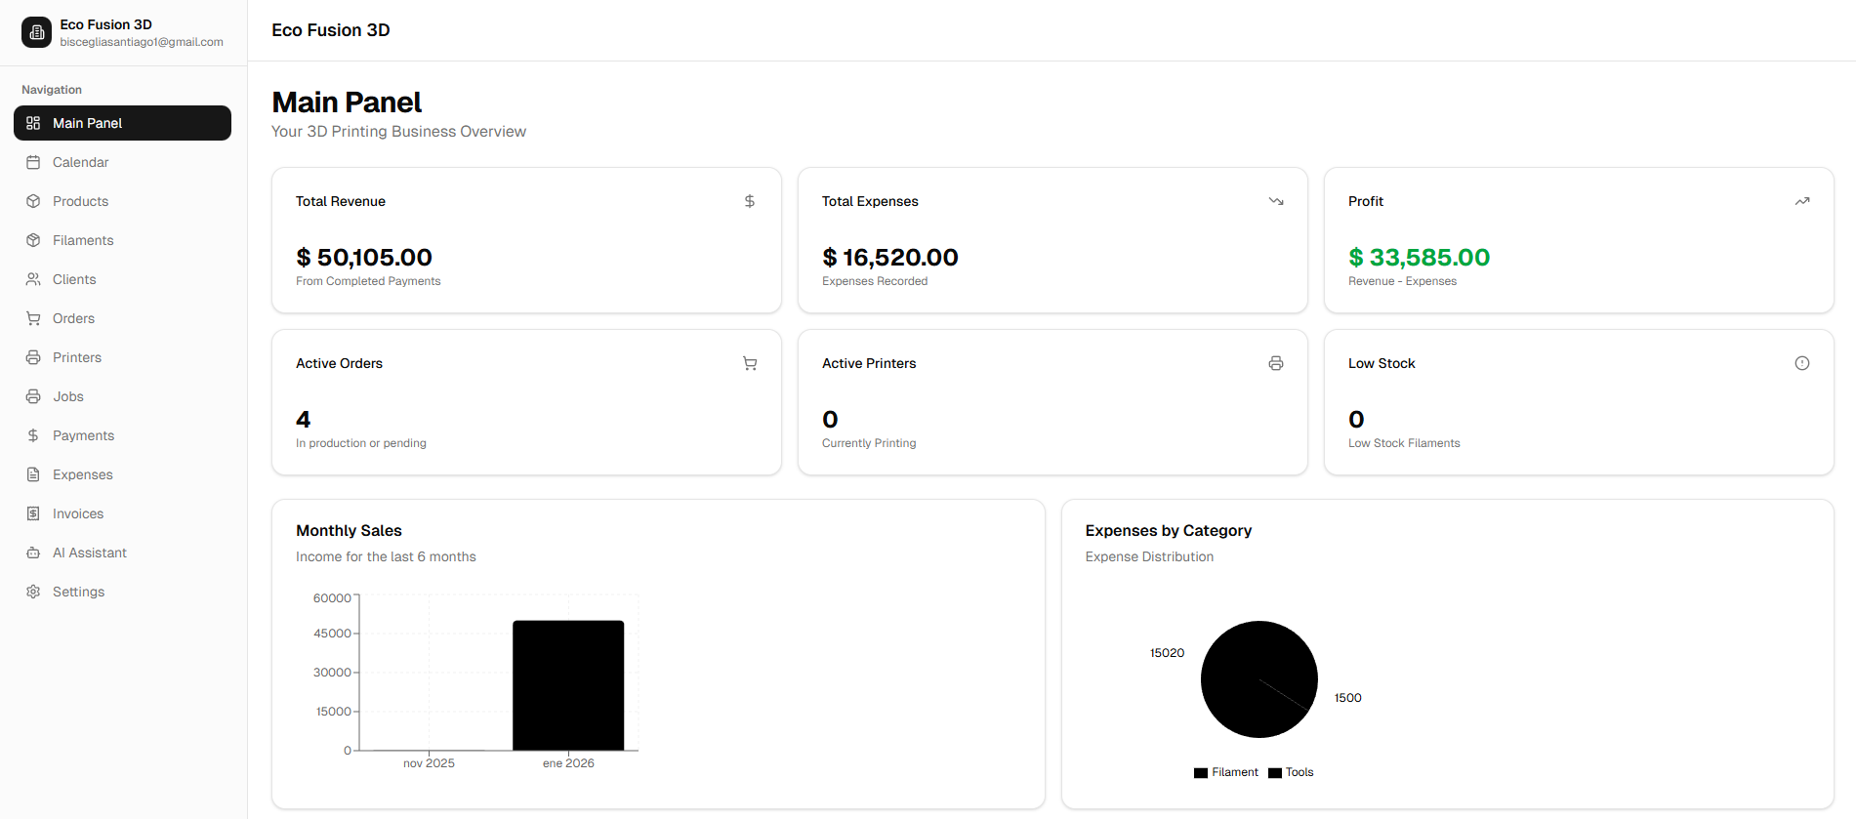Go to Orders in the sidebar

(x=122, y=318)
